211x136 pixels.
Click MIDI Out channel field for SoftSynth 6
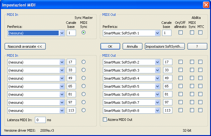pyautogui.click(x=168, y=94)
